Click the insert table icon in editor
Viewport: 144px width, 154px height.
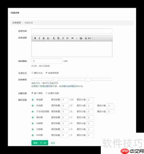58,38
